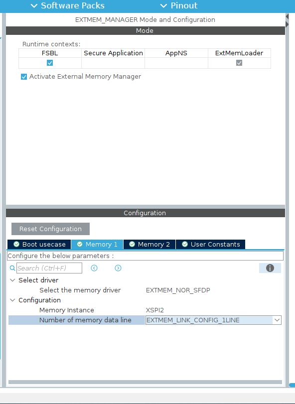295x404 pixels.
Task: Switch to the Boot usecase tab
Action: pos(39,244)
